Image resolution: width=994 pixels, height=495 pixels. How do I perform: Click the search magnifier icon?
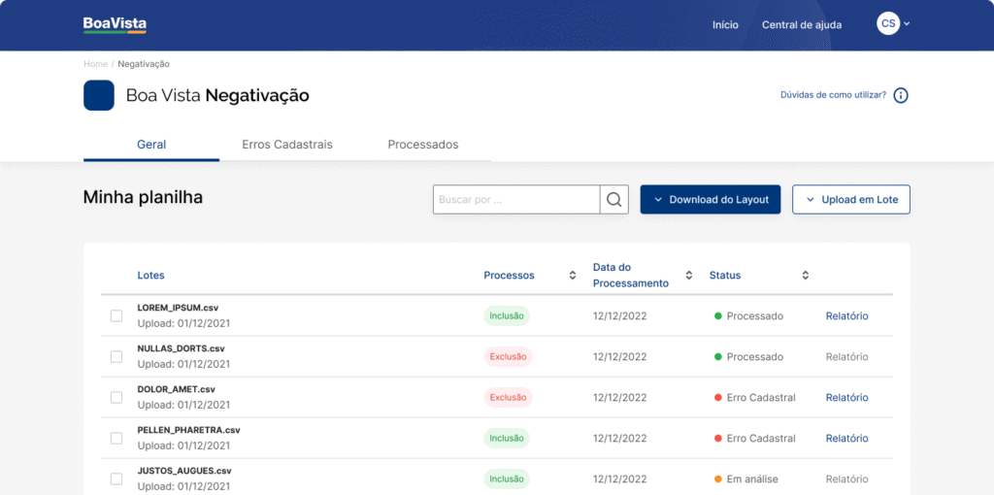[x=613, y=200]
